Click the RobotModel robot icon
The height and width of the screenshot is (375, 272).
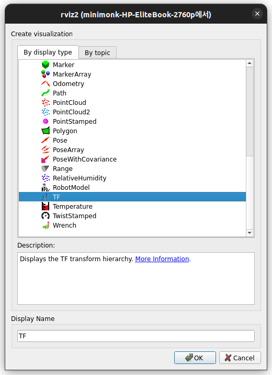click(46, 188)
